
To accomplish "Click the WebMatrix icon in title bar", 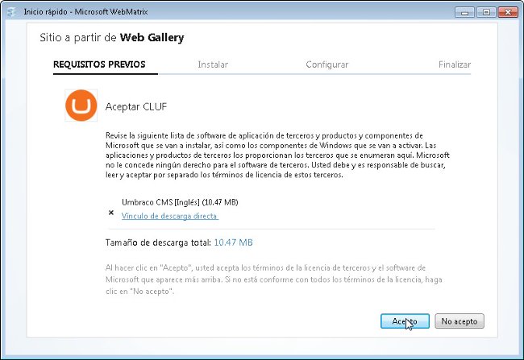I will [x=12, y=12].
